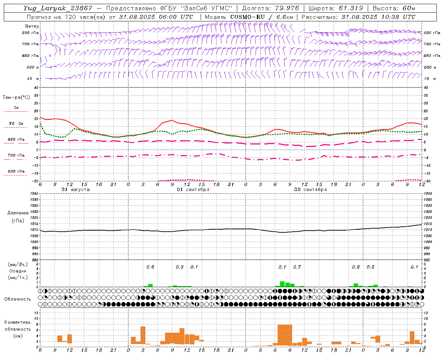Click the 0.5 precipitation value

tap(371, 267)
